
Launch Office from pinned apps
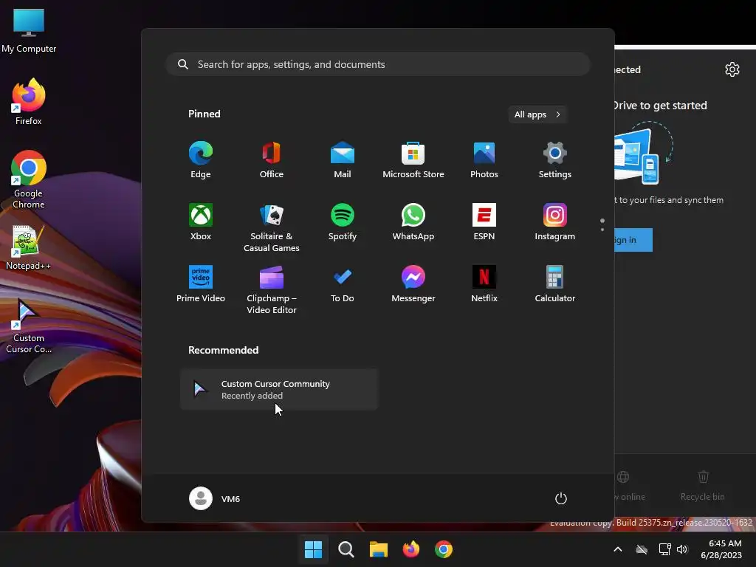click(x=272, y=160)
